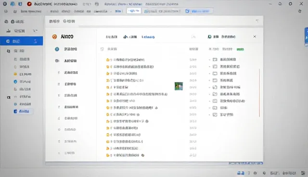Switch to the blue-text tab in dialog header

tap(148, 37)
